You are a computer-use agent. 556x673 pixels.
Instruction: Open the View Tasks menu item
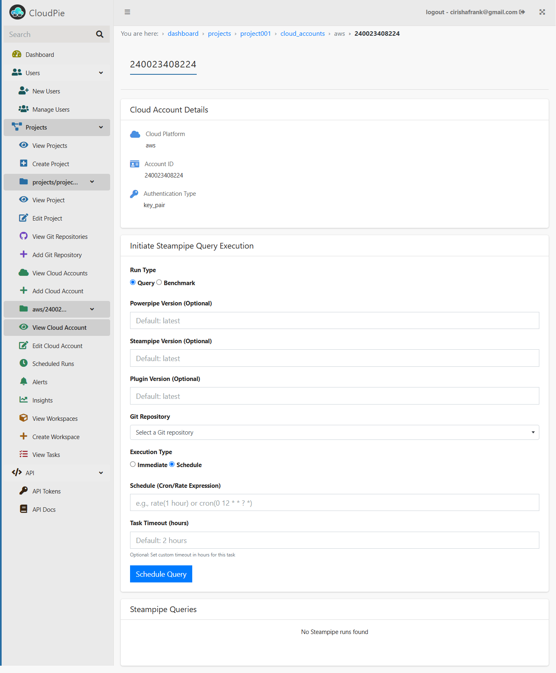(57, 454)
